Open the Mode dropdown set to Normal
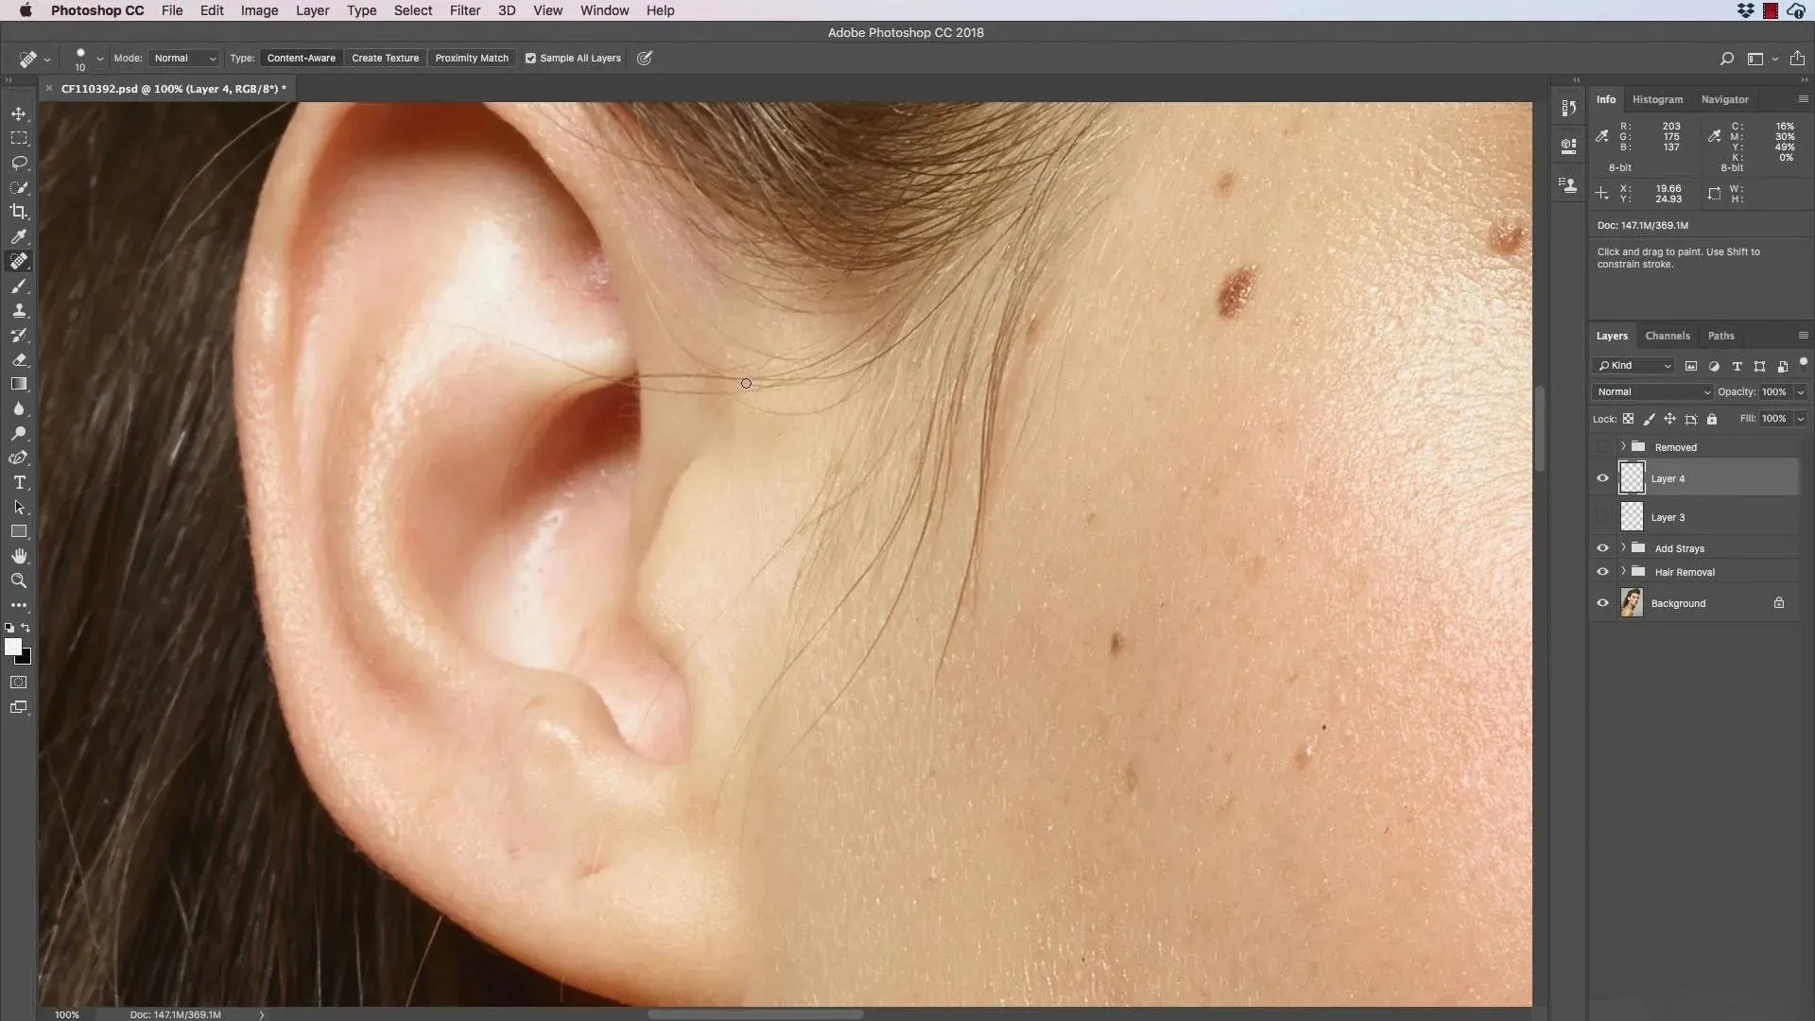 tap(184, 58)
